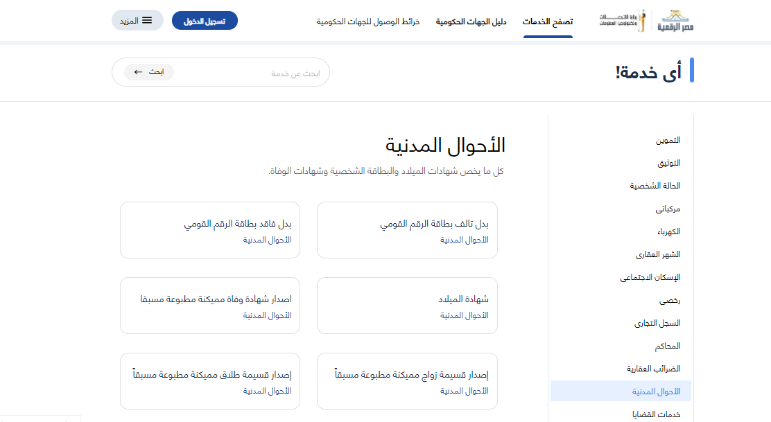Open شهادة الميلاد service card
Viewport: 771px width, 422px height.
[x=407, y=306]
